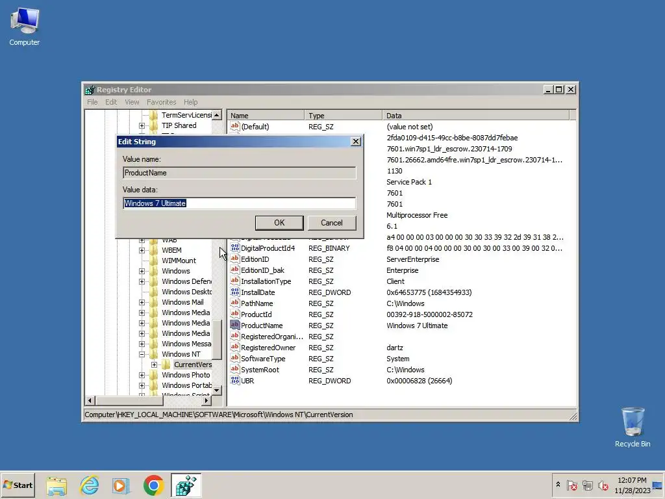Click the ProductId value icon

[234, 314]
